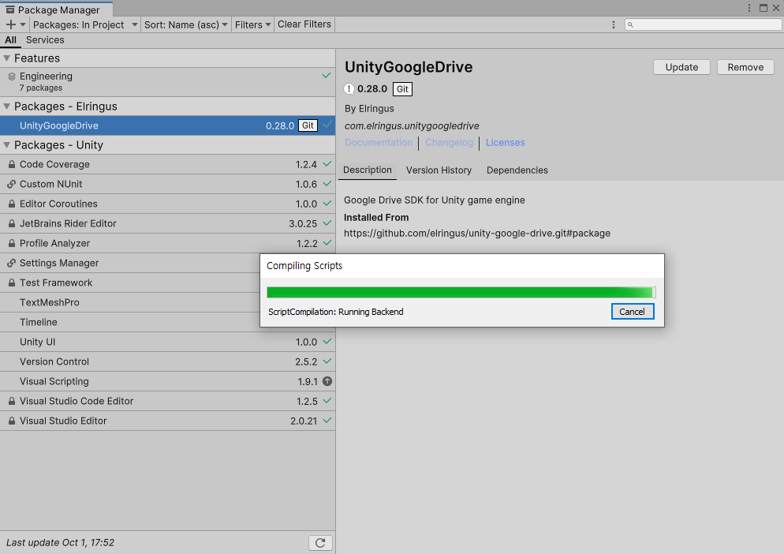This screenshot has height=554, width=784.
Task: Click lock icon next to JetBrains Rider Editor
Action: point(12,223)
